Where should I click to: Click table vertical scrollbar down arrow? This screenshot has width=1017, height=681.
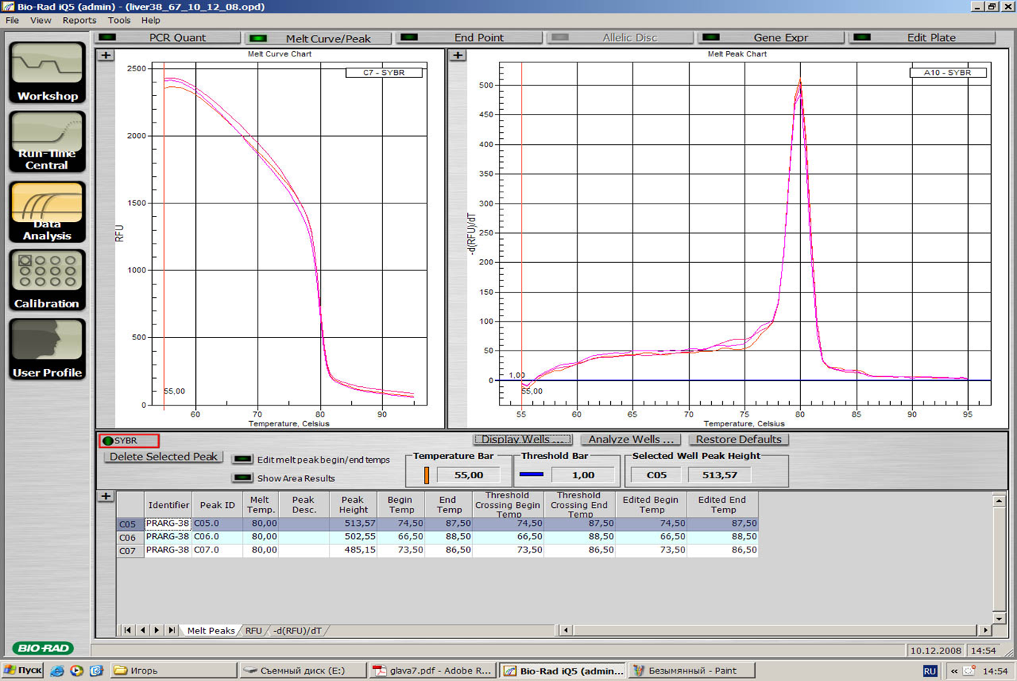999,618
